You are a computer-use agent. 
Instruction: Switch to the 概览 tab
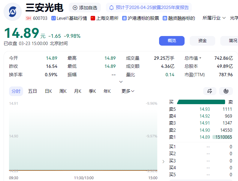pyautogui.click(x=172, y=41)
